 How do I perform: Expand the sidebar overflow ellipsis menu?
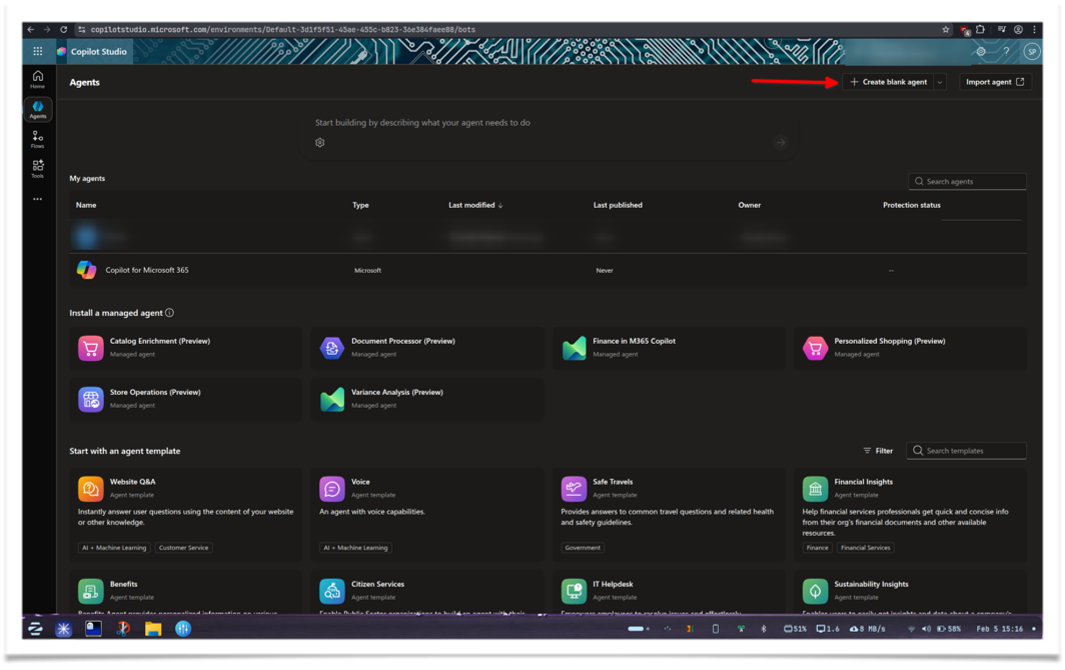[x=38, y=199]
